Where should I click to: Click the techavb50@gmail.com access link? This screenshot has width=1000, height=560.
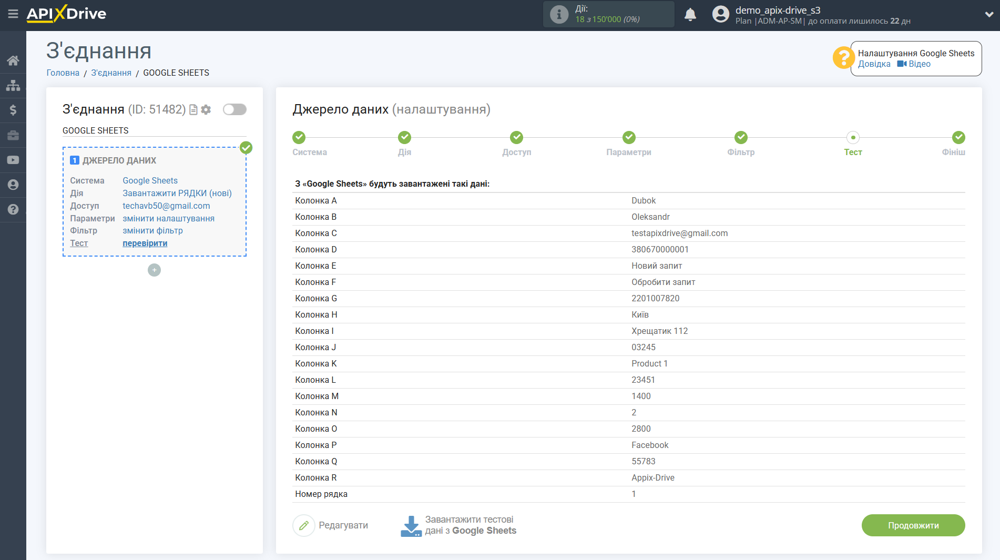pyautogui.click(x=166, y=206)
